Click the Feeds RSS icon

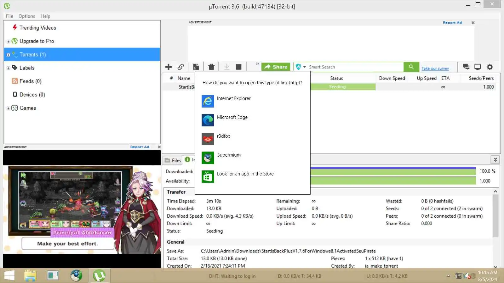point(14,81)
